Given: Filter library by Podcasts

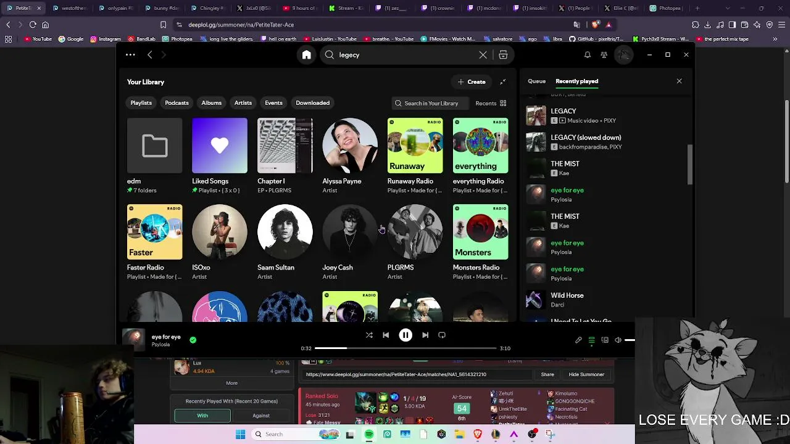Looking at the screenshot, I should point(177,103).
